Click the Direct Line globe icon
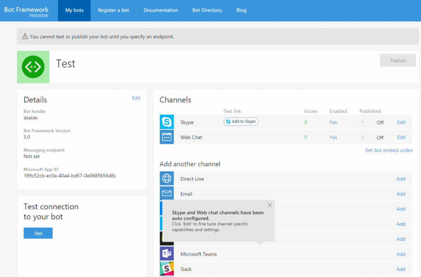Image resolution: width=421 pixels, height=277 pixels. pyautogui.click(x=167, y=178)
